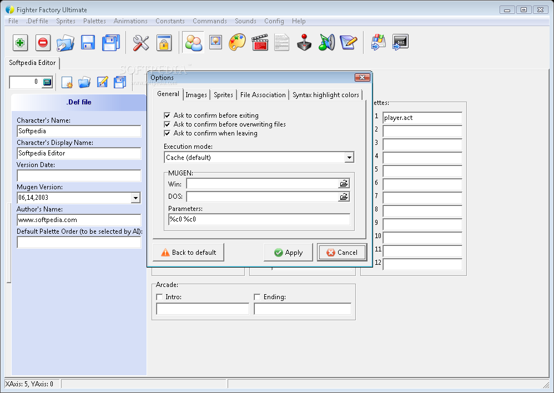This screenshot has height=393, width=554.
Task: Click the notepad with pencil toolbar icon
Action: click(349, 43)
